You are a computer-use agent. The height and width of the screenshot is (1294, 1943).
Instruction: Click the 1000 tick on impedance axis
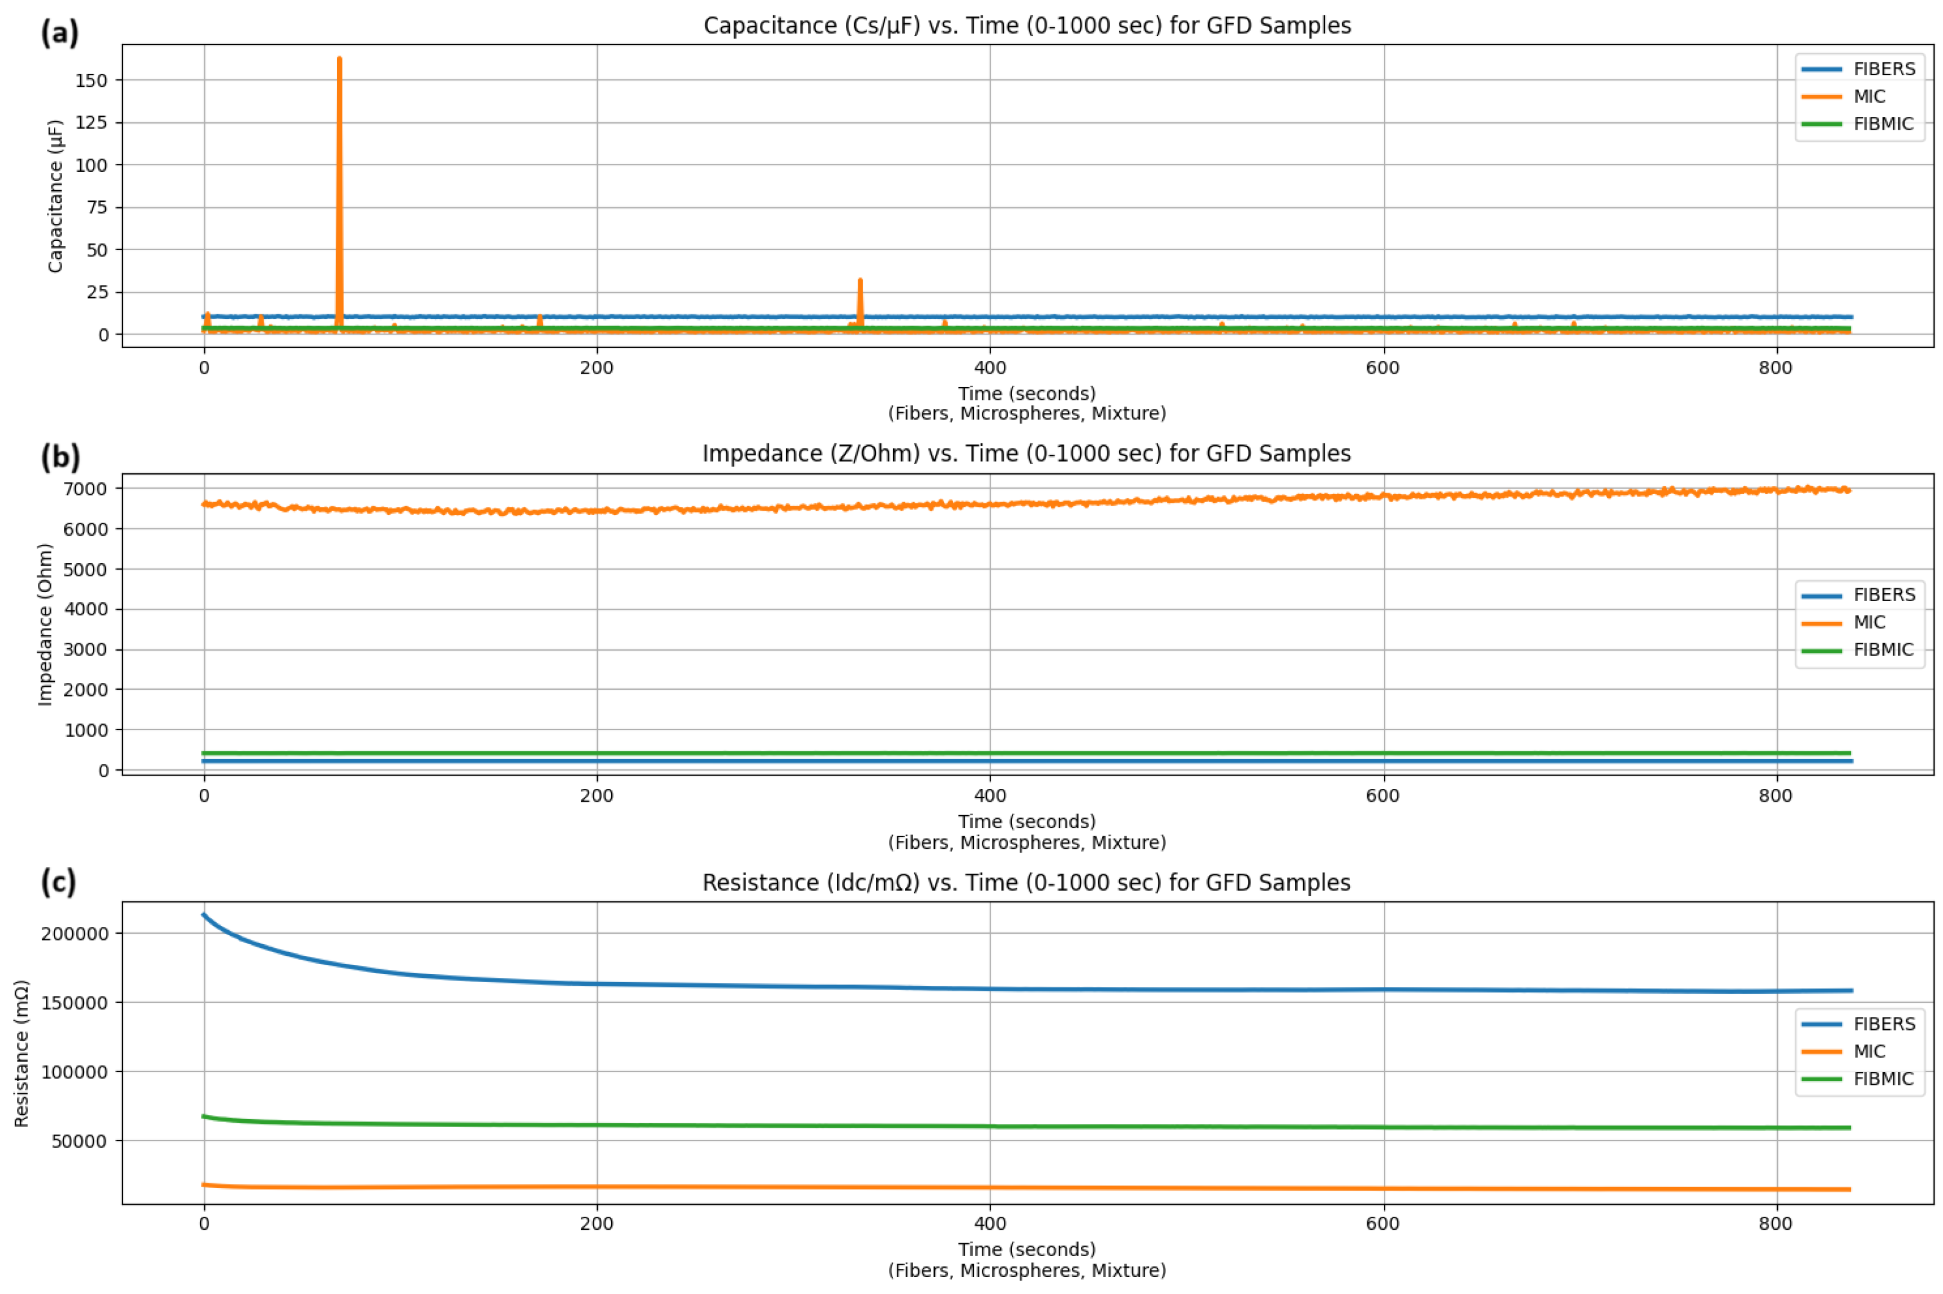click(85, 730)
